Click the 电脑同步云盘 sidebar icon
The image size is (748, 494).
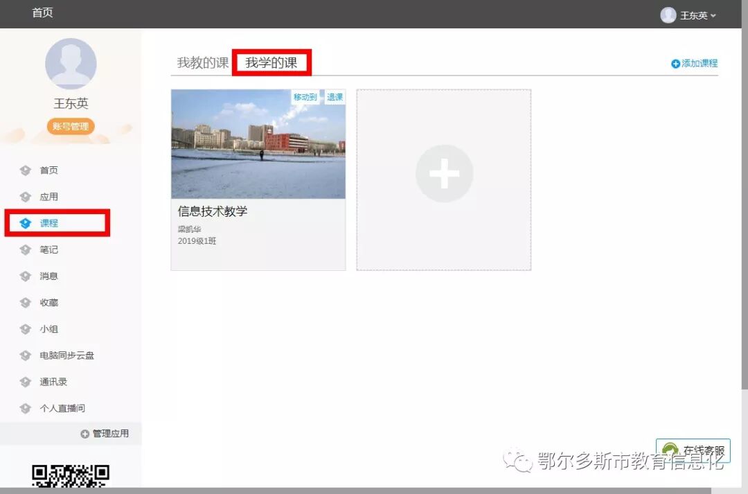26,355
